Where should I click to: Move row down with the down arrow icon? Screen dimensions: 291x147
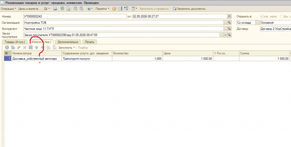42,48
